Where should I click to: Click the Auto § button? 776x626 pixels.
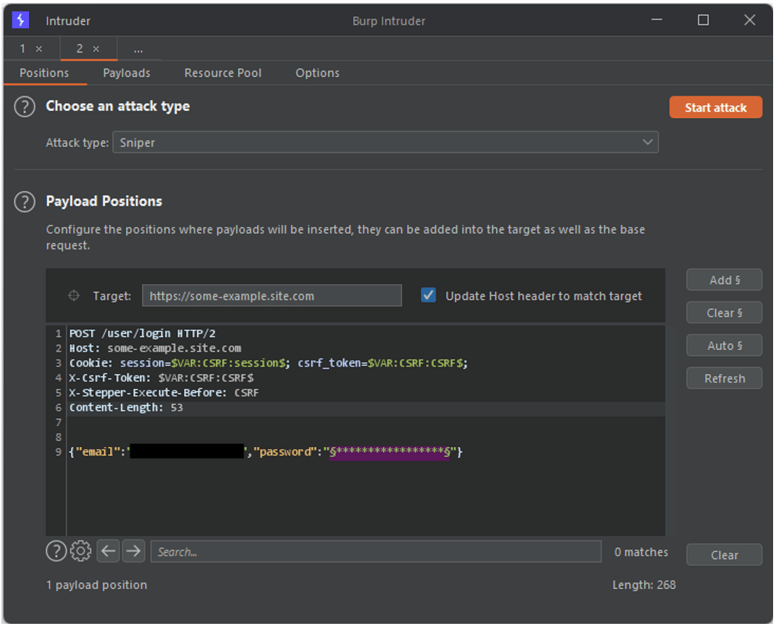tap(724, 346)
